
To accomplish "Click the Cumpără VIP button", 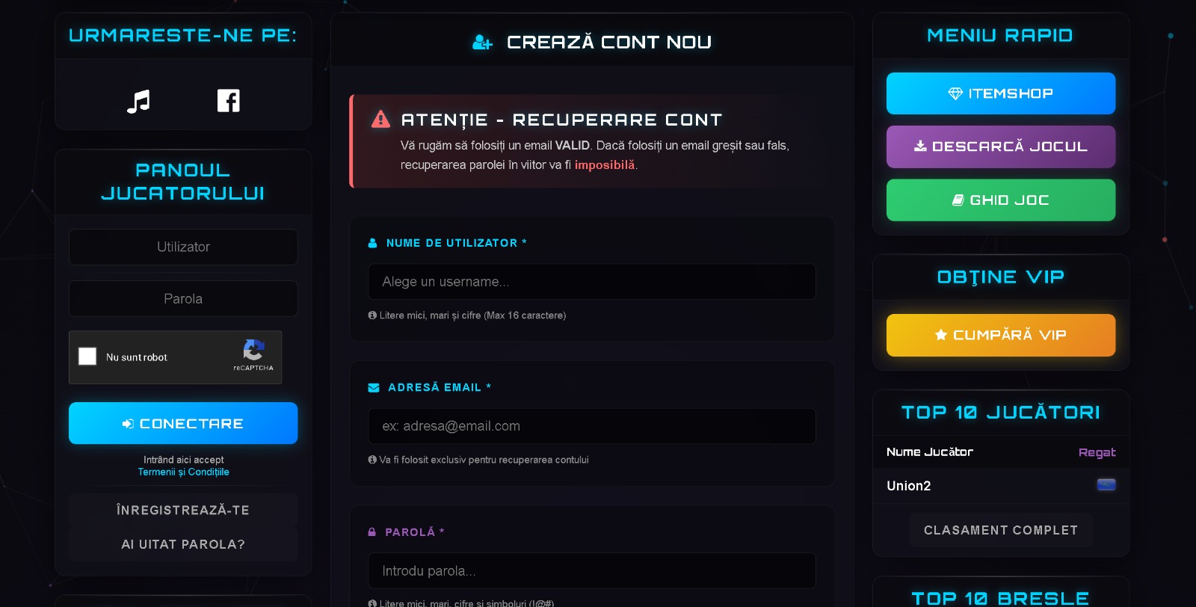I will (x=1001, y=335).
